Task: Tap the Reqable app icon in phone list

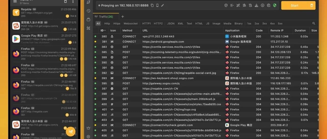Action: [x=16, y=13]
